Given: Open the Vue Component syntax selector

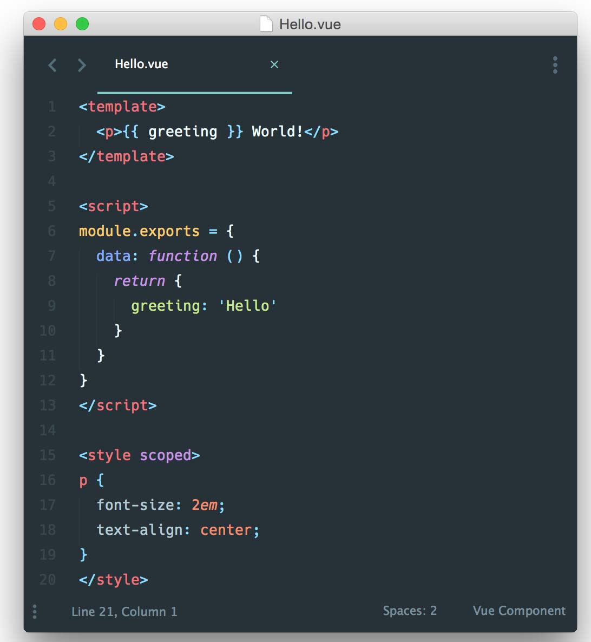Looking at the screenshot, I should (x=519, y=611).
